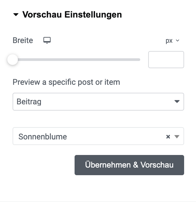Clear the Sonnenblume selection with the x

(x=168, y=136)
